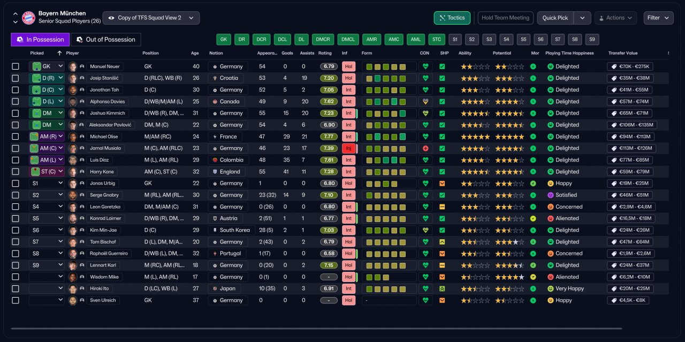Click Jonas Urbig's happiness smiley icon
This screenshot has height=342, width=685.
click(550, 184)
